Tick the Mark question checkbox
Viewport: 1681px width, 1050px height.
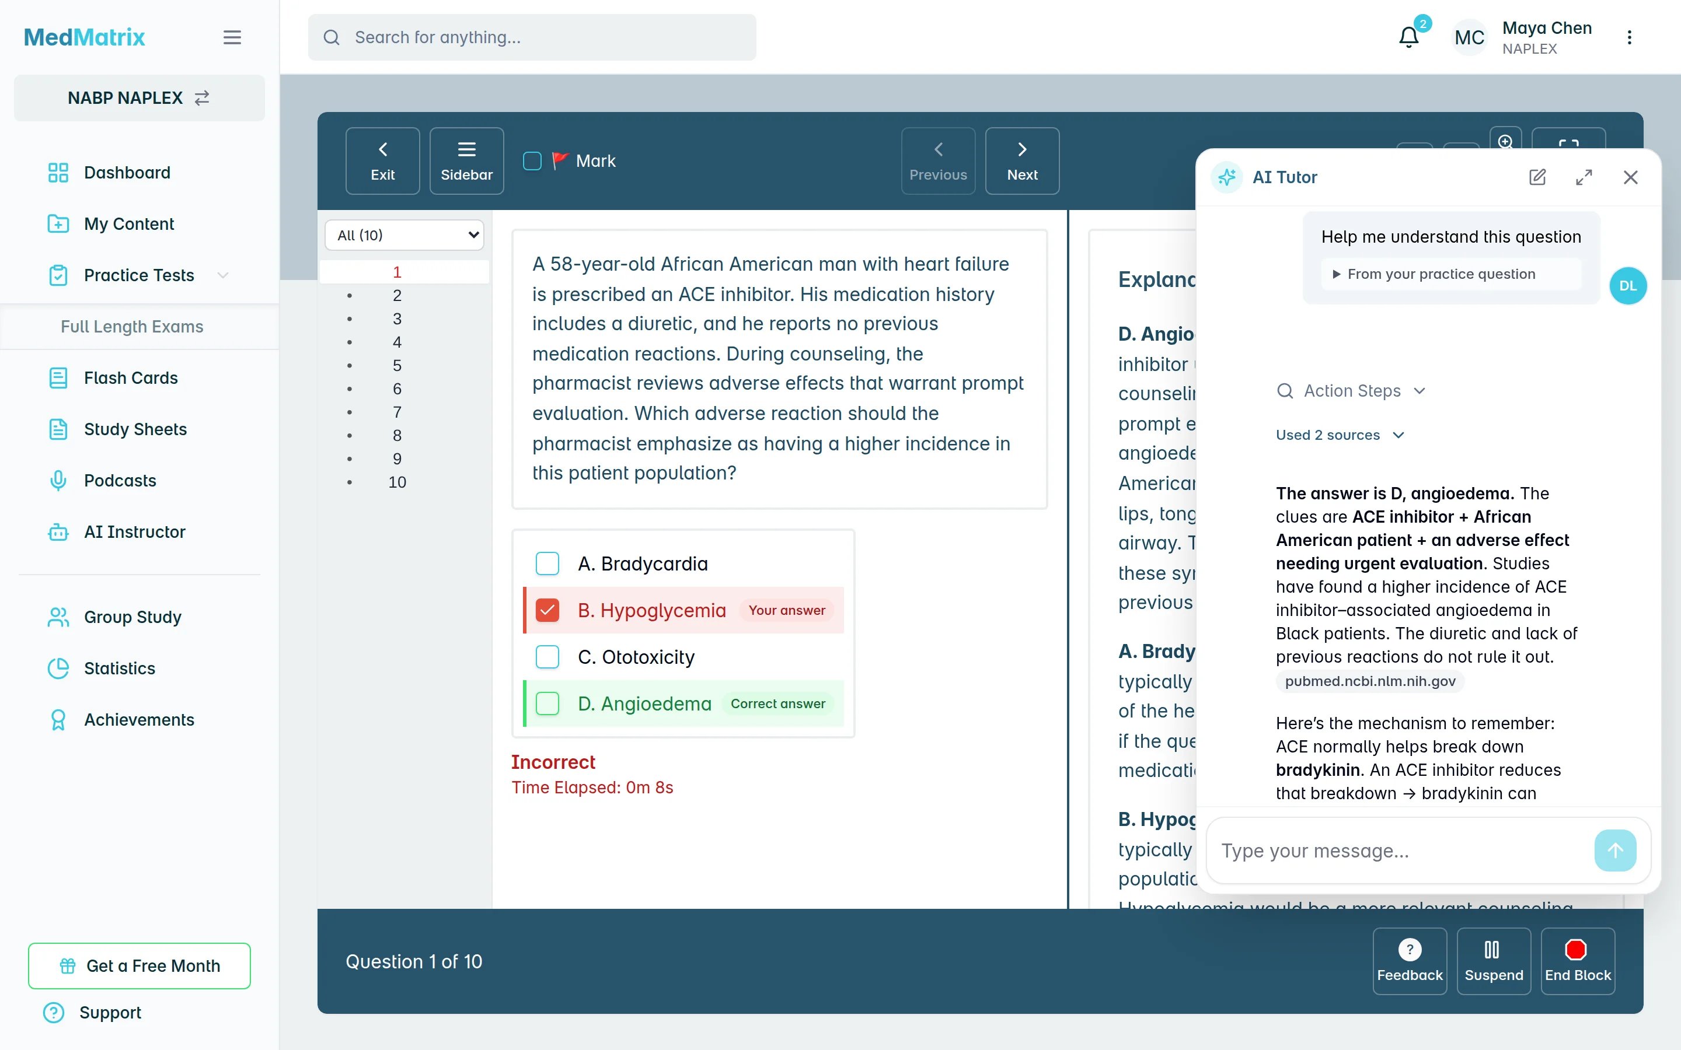tap(532, 160)
